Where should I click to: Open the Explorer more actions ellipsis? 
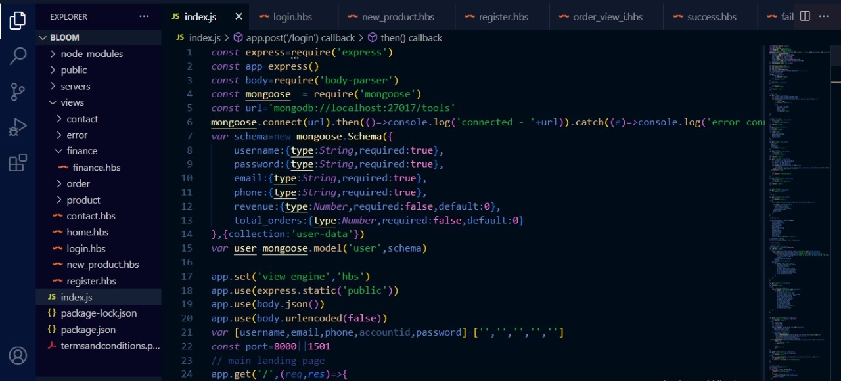pos(144,16)
